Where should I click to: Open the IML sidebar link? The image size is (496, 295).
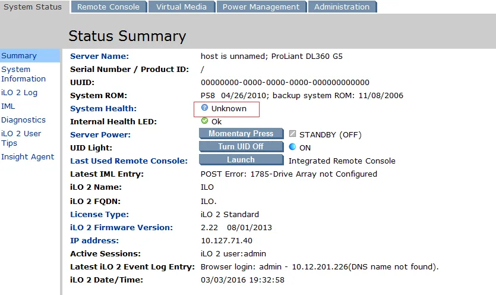[x=8, y=106]
